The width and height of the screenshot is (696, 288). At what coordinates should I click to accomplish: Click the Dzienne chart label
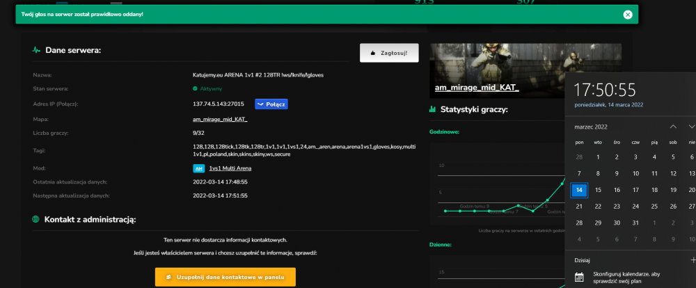click(441, 244)
